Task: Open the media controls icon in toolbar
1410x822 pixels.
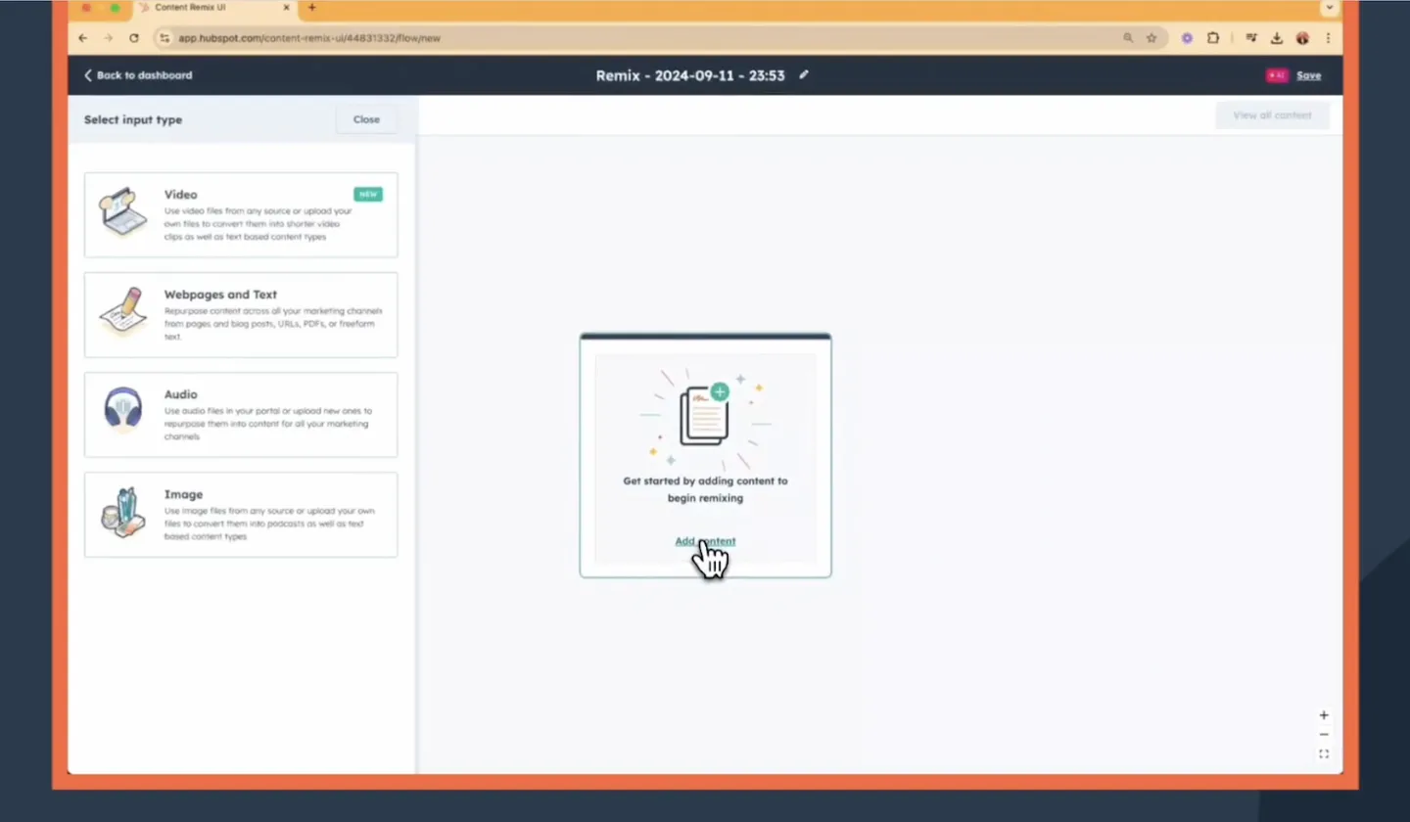Action: coord(1251,38)
